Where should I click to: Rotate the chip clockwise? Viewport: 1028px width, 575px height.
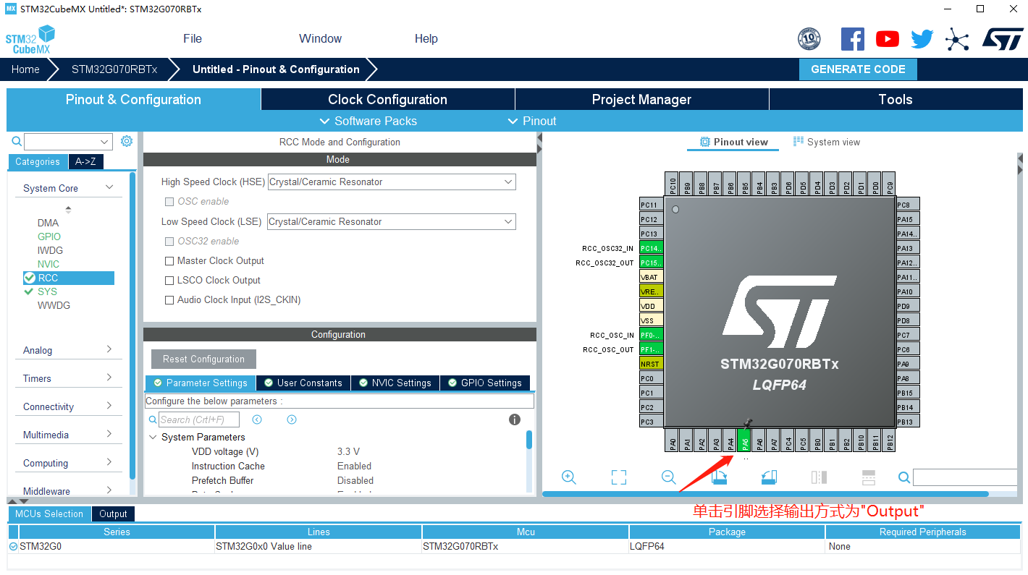[x=719, y=477]
